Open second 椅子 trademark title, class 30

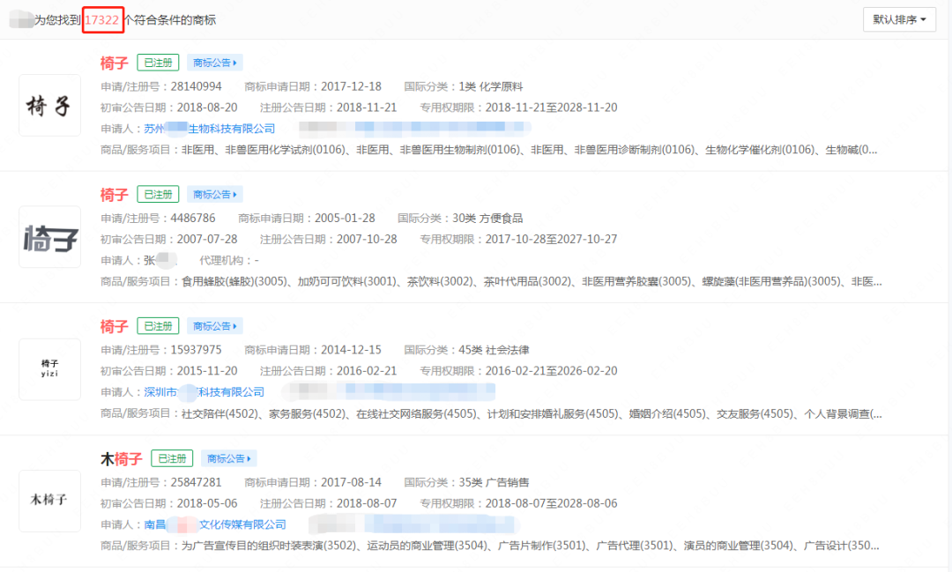click(x=114, y=195)
